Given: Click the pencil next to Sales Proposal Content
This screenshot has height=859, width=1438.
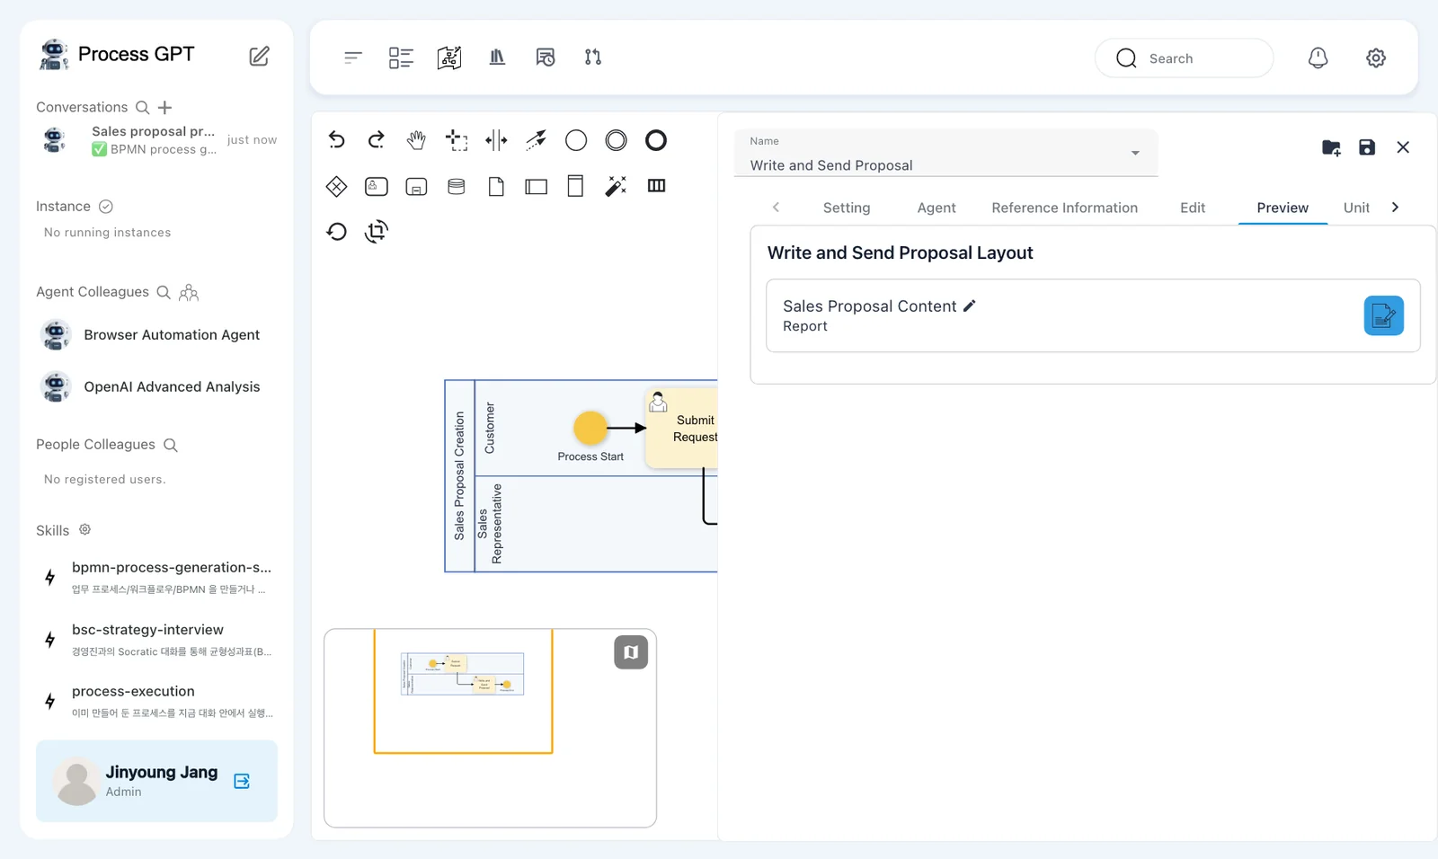Looking at the screenshot, I should (x=970, y=306).
